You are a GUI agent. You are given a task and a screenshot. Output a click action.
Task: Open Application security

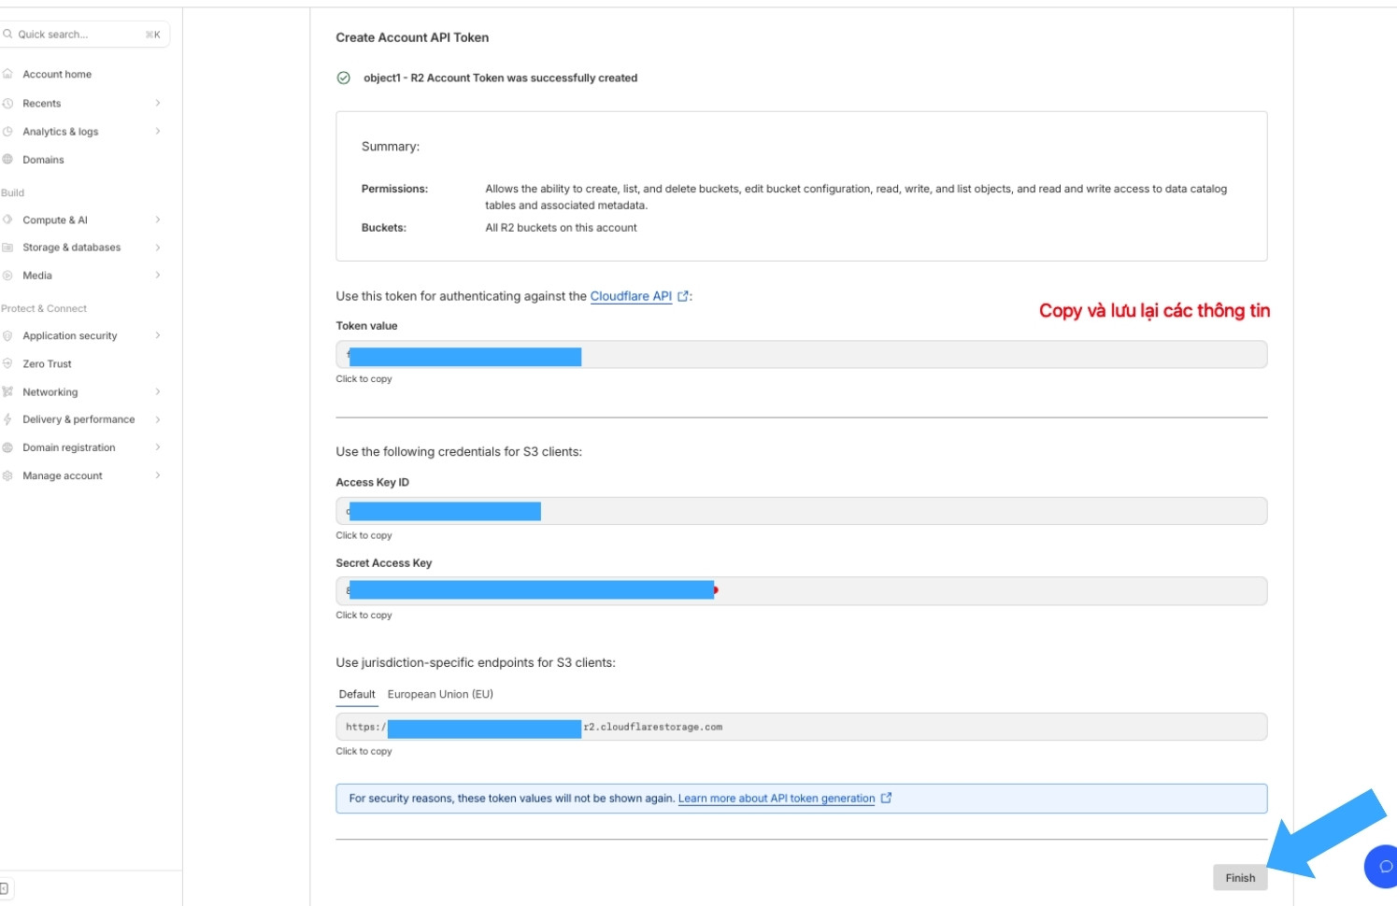click(70, 335)
